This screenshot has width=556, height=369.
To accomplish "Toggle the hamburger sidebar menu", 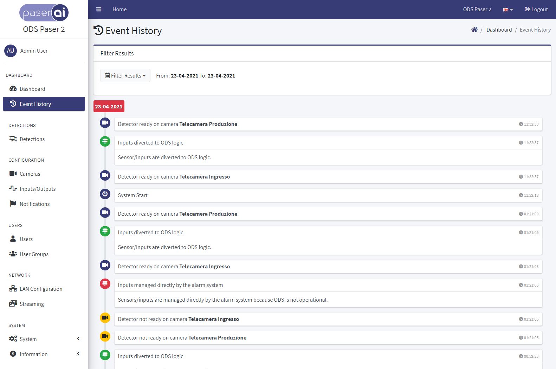I will (99, 9).
